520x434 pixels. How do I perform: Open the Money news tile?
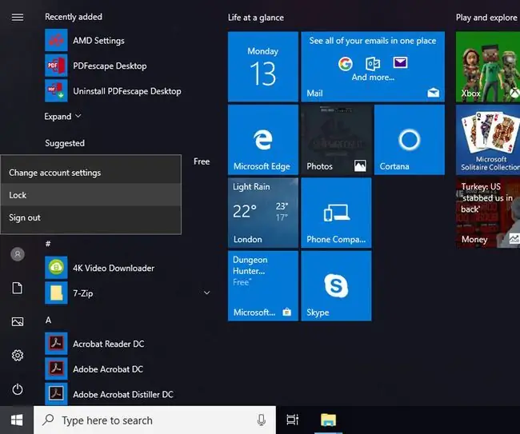[x=488, y=213]
